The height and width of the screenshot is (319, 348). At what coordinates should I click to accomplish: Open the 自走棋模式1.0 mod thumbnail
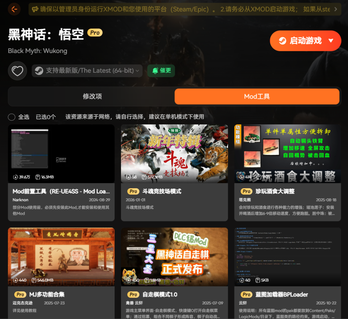174,256
